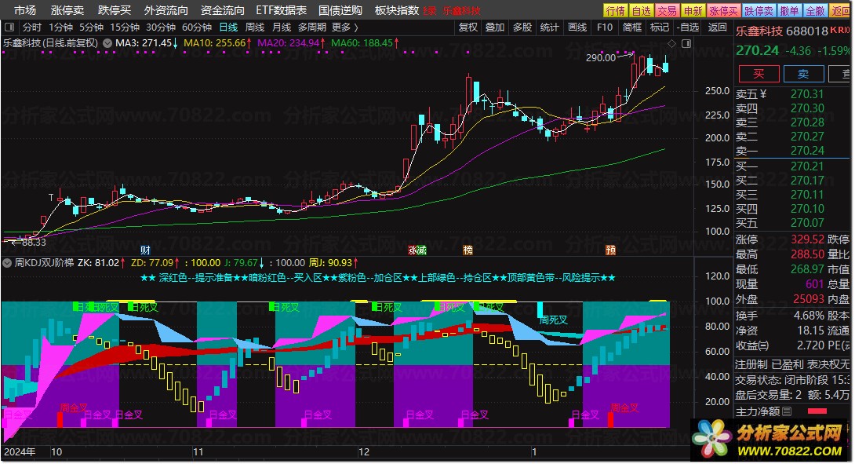Open the ETF数据表 menu
This screenshot has width=855, height=464.
[x=282, y=10]
